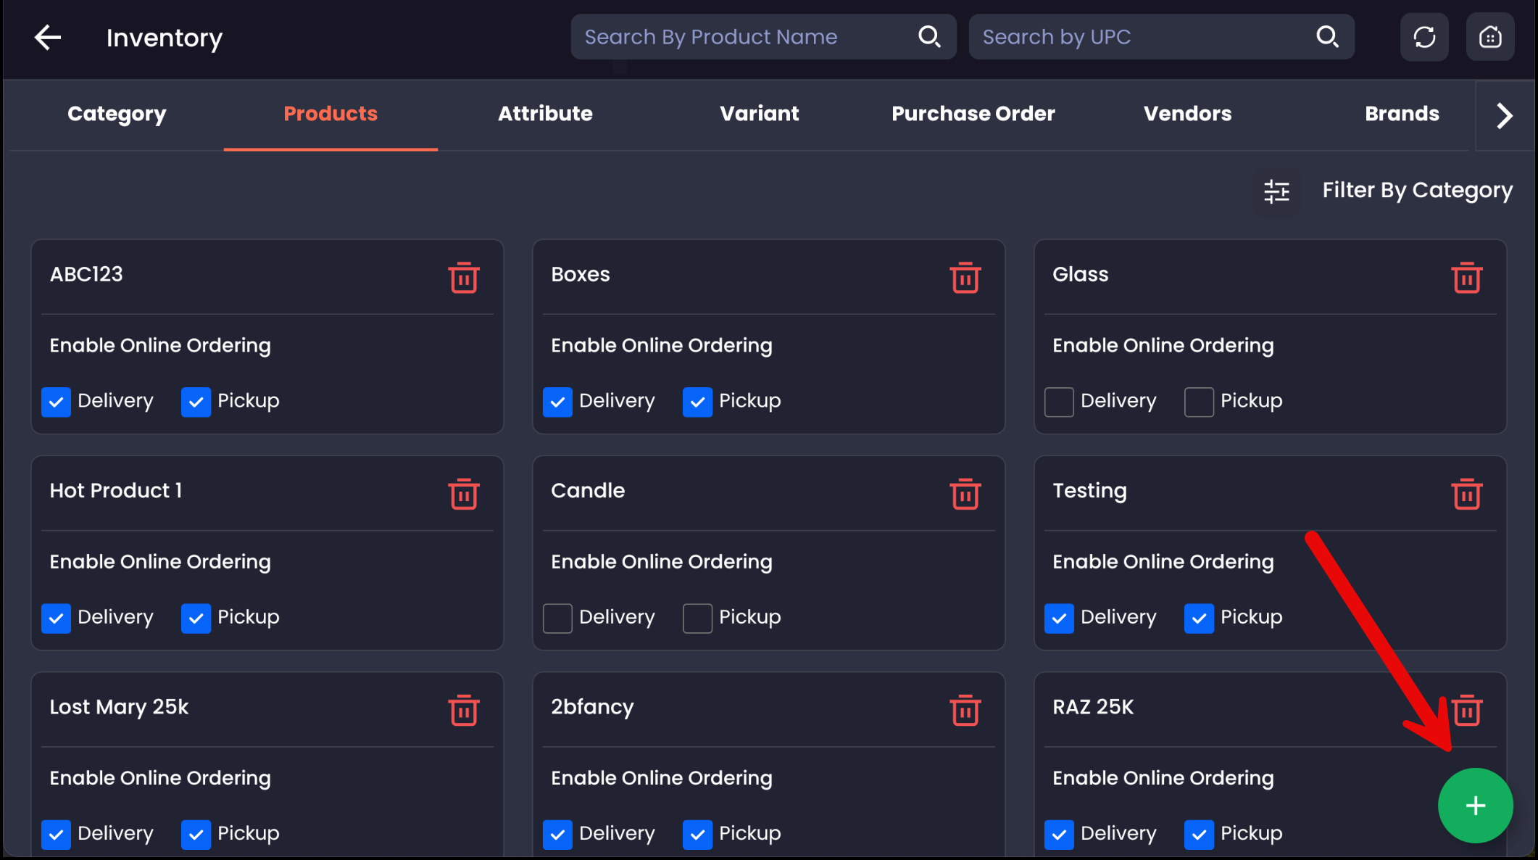Click trash icon on Glass card
Screen dimensions: 1538x860
click(1466, 278)
